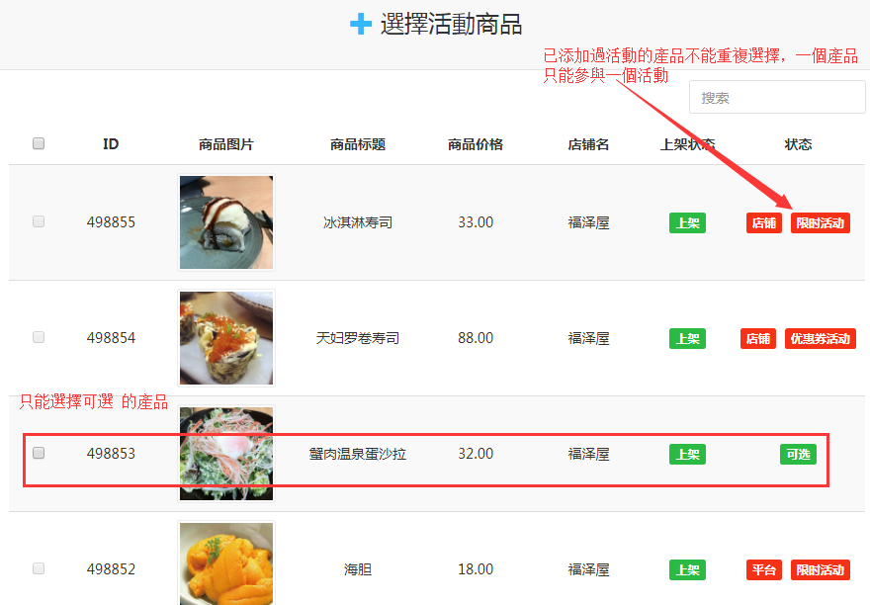Screen dimensions: 870x605
Task: Click the blue plus icon in header
Action: pos(361,24)
